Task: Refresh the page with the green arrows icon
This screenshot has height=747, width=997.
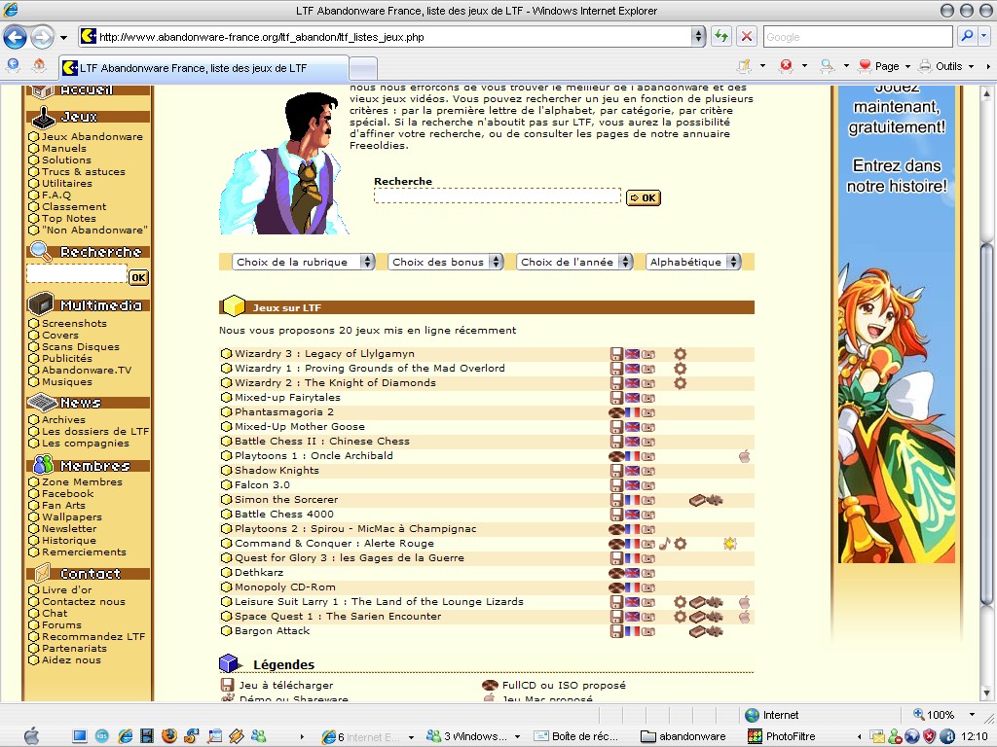Action: [721, 36]
